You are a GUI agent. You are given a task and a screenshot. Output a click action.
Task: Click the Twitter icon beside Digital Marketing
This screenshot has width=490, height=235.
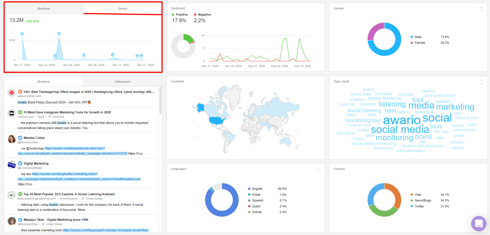point(20,163)
